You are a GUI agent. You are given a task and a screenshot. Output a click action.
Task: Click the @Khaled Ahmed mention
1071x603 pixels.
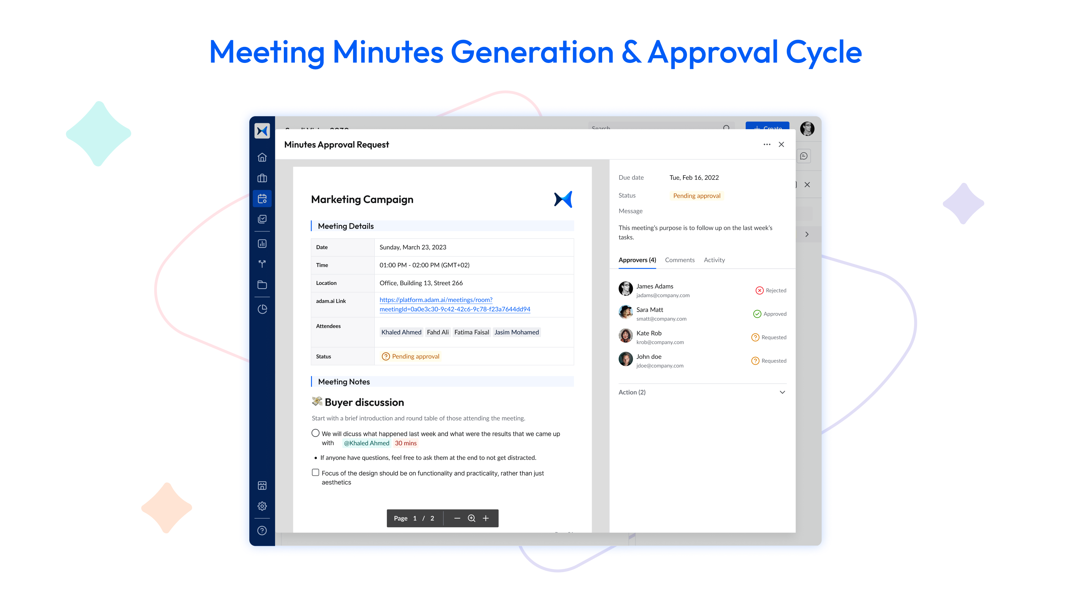click(366, 443)
